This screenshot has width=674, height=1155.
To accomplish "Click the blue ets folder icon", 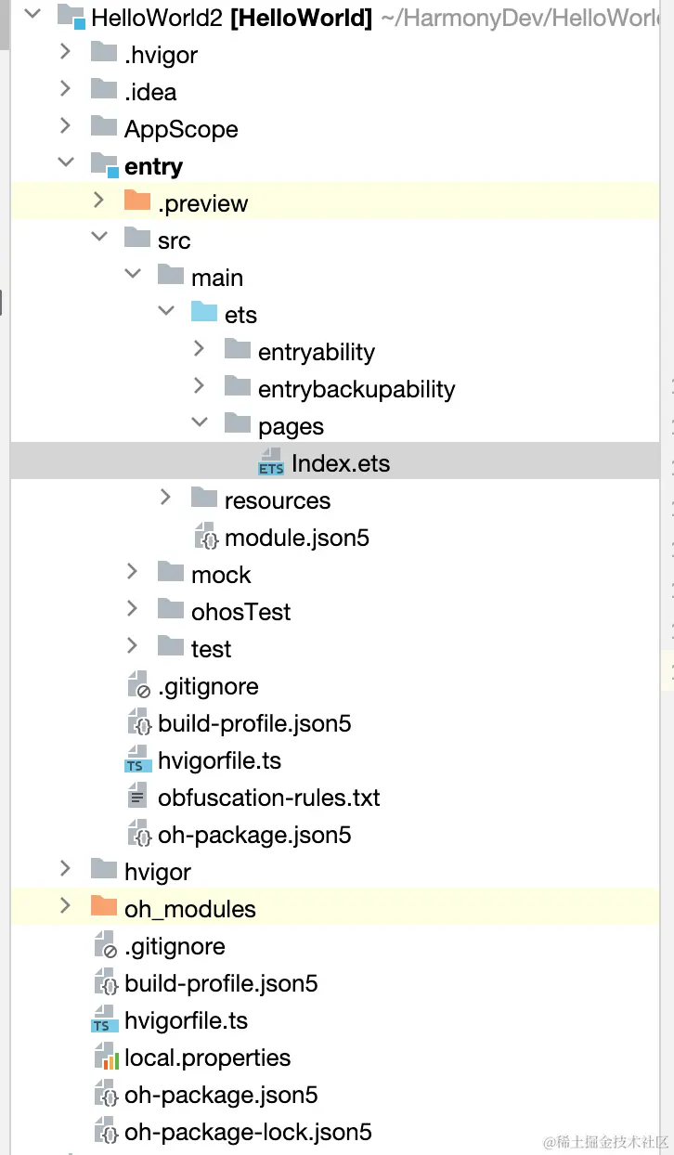I will click(x=204, y=314).
